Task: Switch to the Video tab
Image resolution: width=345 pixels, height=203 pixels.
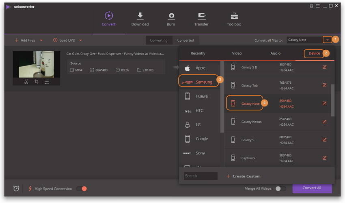Action: [x=237, y=53]
